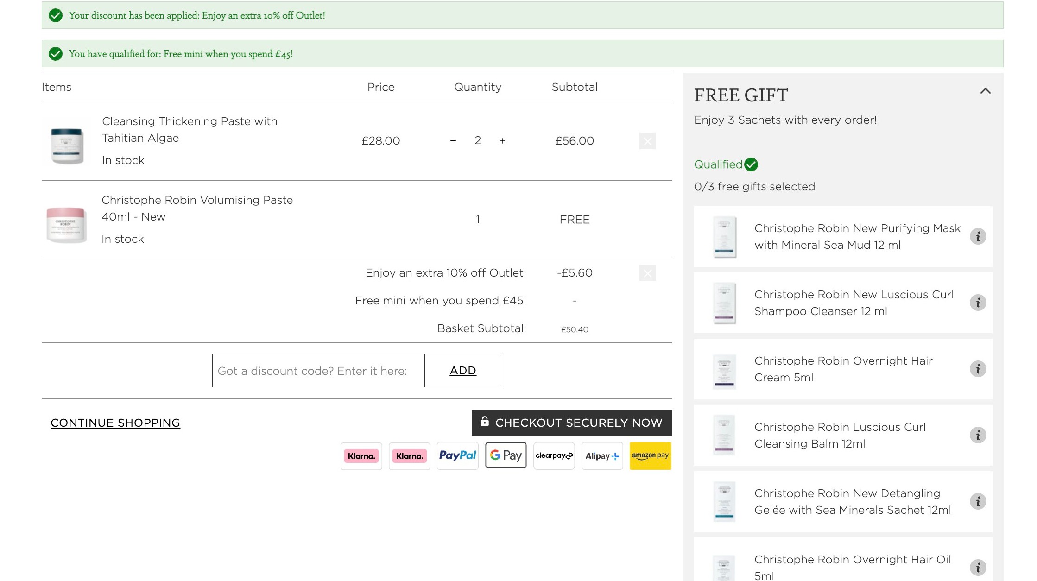Choose Google Pay payment method
The image size is (1037, 581).
[506, 455]
